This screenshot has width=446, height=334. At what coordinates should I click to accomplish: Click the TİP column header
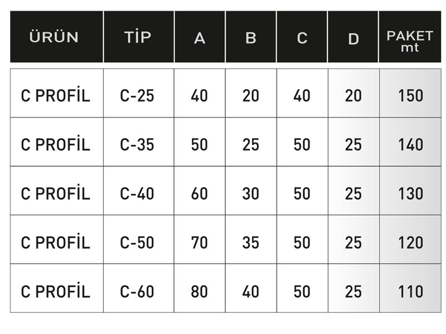click(139, 37)
